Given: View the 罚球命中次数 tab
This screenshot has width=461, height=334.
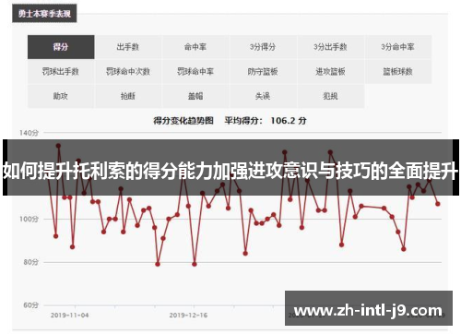Looking at the screenshot, I should pyautogui.click(x=128, y=72).
